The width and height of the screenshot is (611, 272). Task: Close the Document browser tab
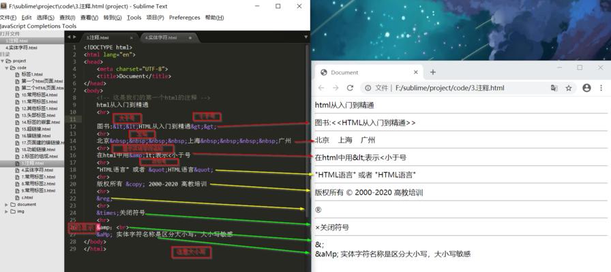point(415,72)
